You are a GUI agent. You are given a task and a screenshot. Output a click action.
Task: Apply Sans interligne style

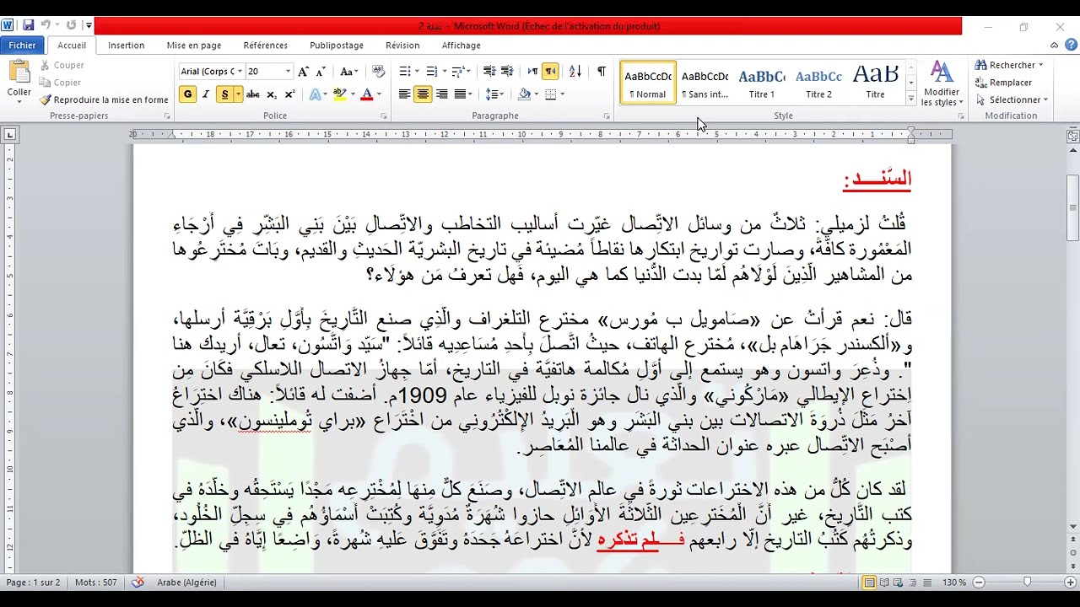pos(705,83)
